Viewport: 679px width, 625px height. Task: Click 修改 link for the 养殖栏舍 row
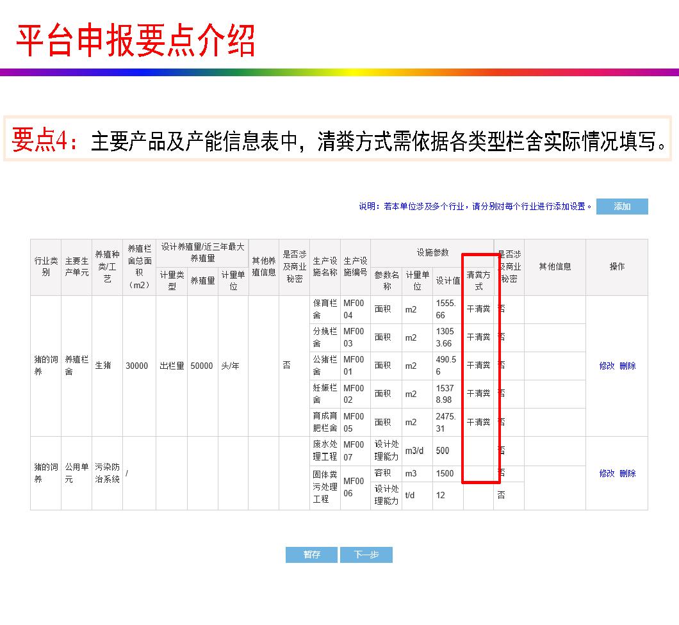pyautogui.click(x=605, y=366)
